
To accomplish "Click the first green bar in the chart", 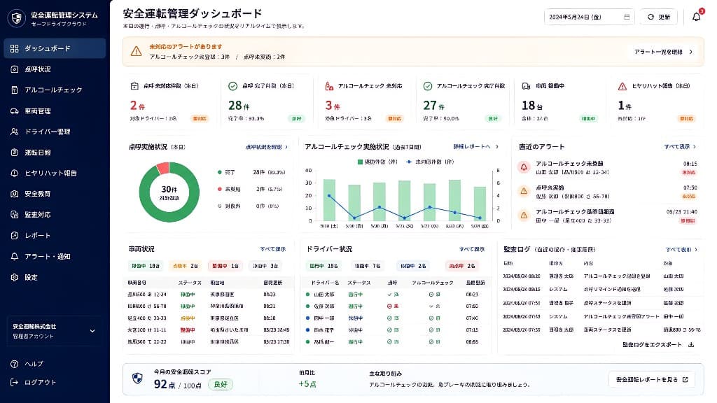I will pyautogui.click(x=329, y=200).
